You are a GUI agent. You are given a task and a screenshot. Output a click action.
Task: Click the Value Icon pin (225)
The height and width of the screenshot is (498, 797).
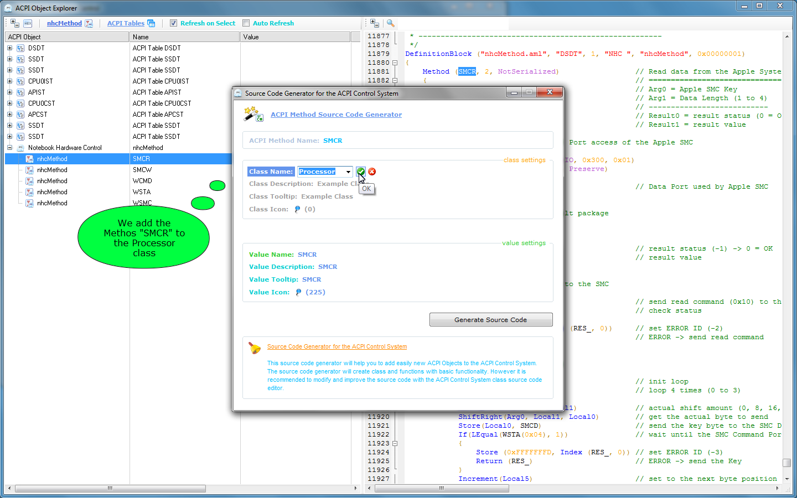click(299, 292)
